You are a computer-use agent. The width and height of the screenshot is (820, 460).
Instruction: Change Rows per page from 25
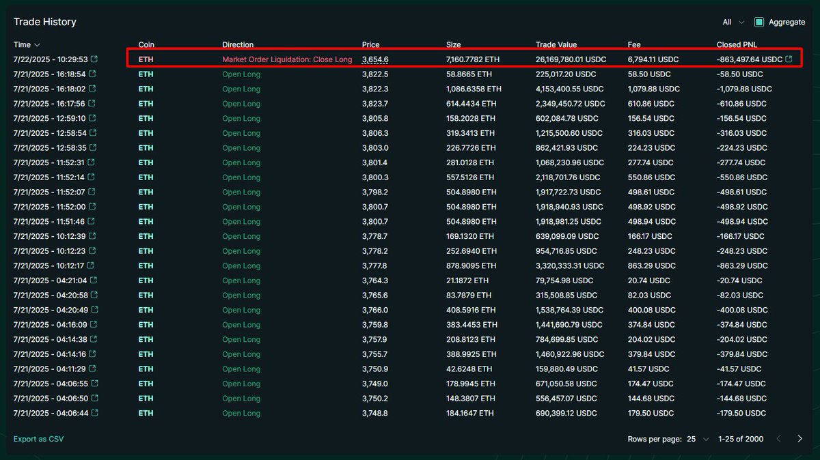click(x=697, y=439)
